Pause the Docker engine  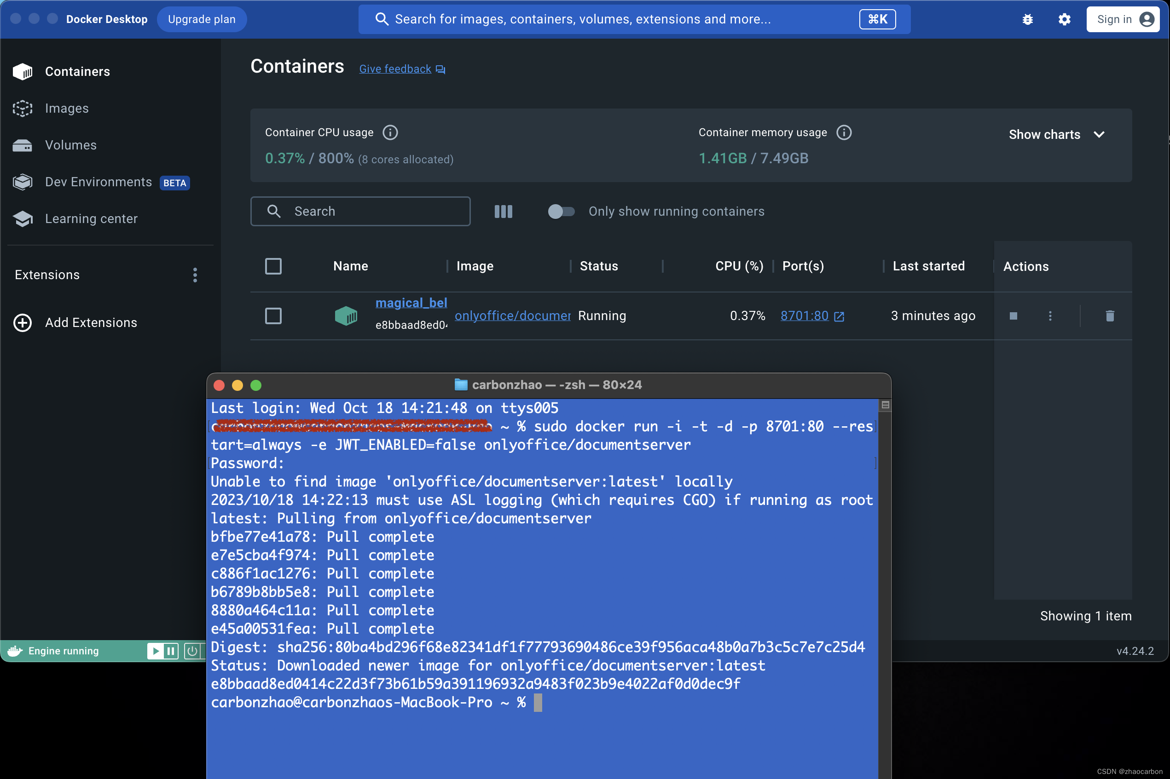[171, 651]
